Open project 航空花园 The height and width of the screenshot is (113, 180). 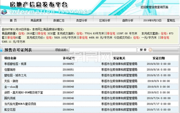pyautogui.click(x=10, y=110)
